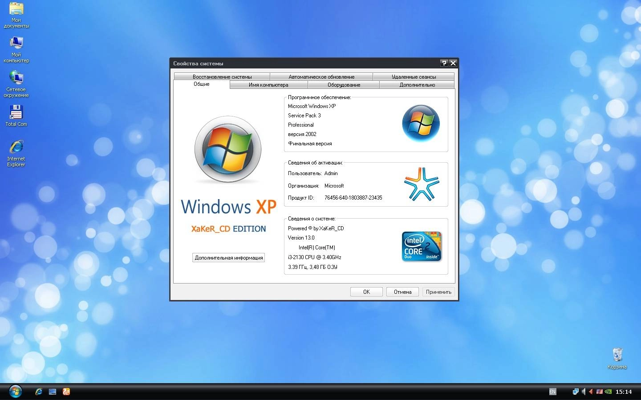Viewport: 641px width, 400px height.
Task: Click the network computers tray icon
Action: click(x=576, y=392)
